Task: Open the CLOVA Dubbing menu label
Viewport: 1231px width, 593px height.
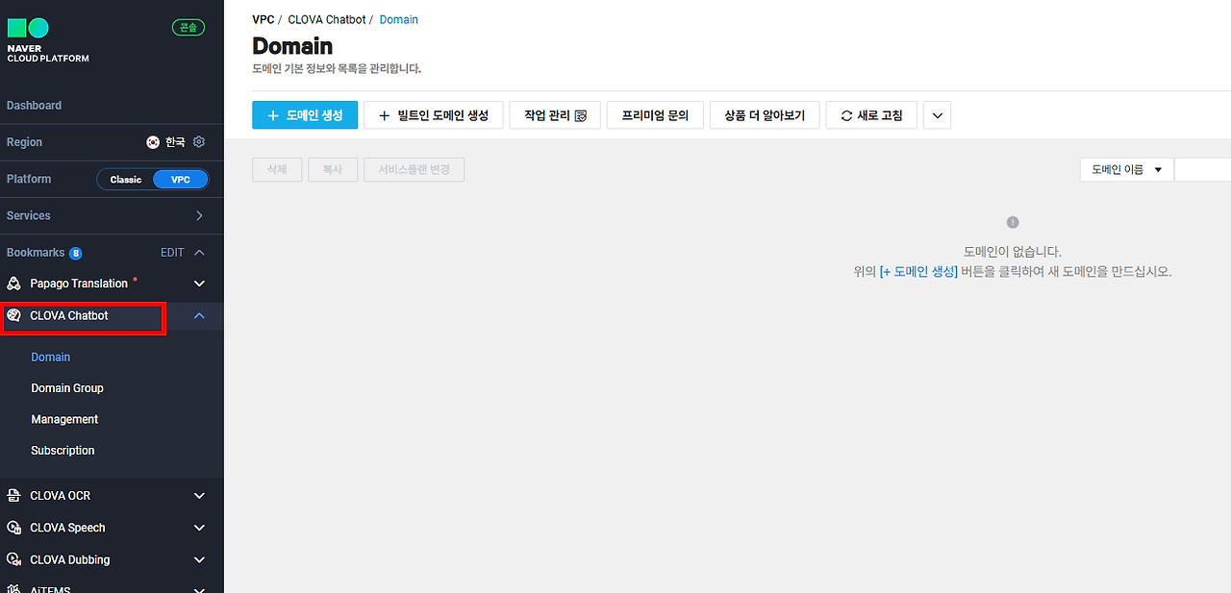Action: pyautogui.click(x=70, y=559)
